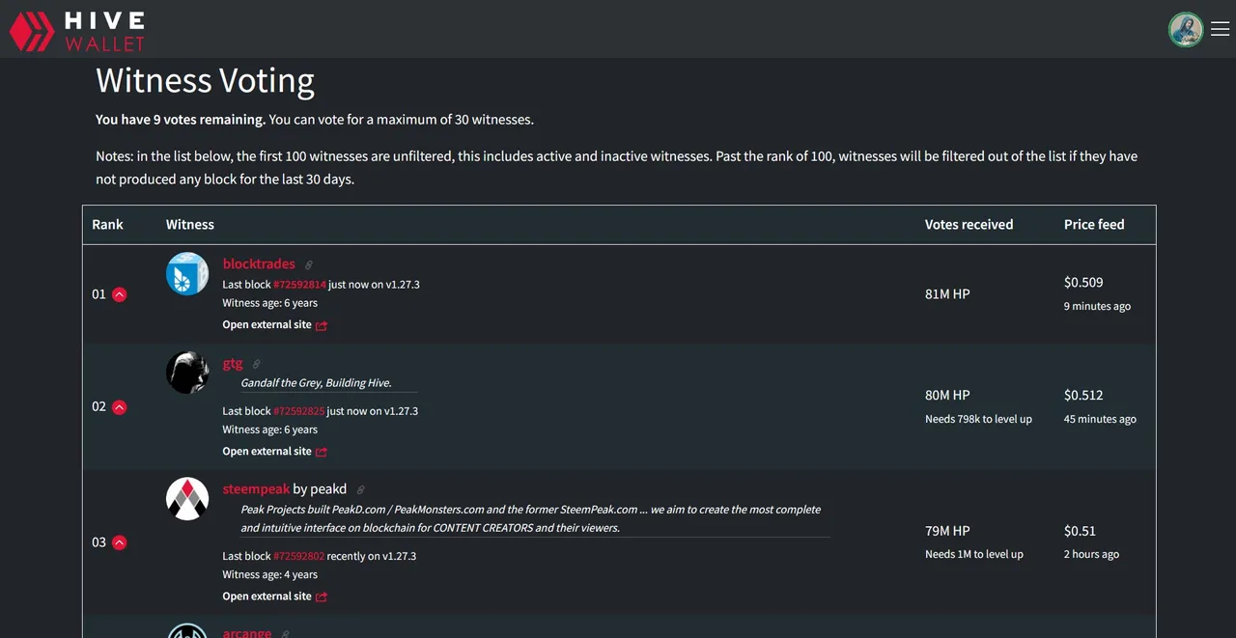
Task: Select the 79M HP votes value
Action: point(947,531)
